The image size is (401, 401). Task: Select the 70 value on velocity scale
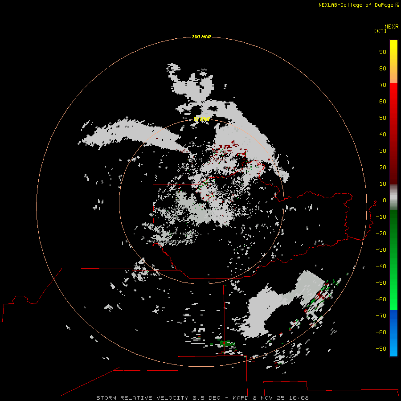[383, 85]
